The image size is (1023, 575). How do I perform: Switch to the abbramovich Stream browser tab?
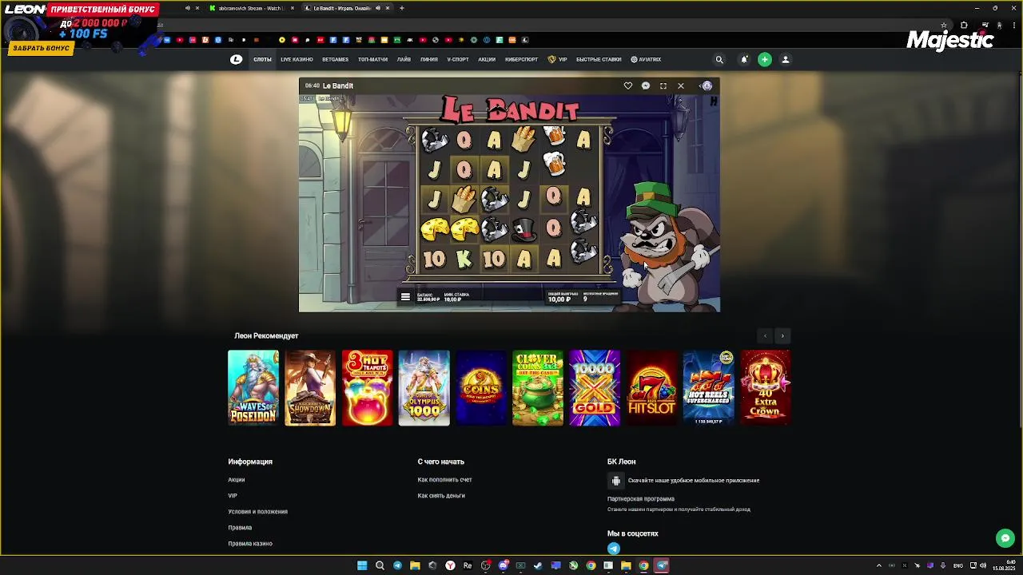(251, 8)
